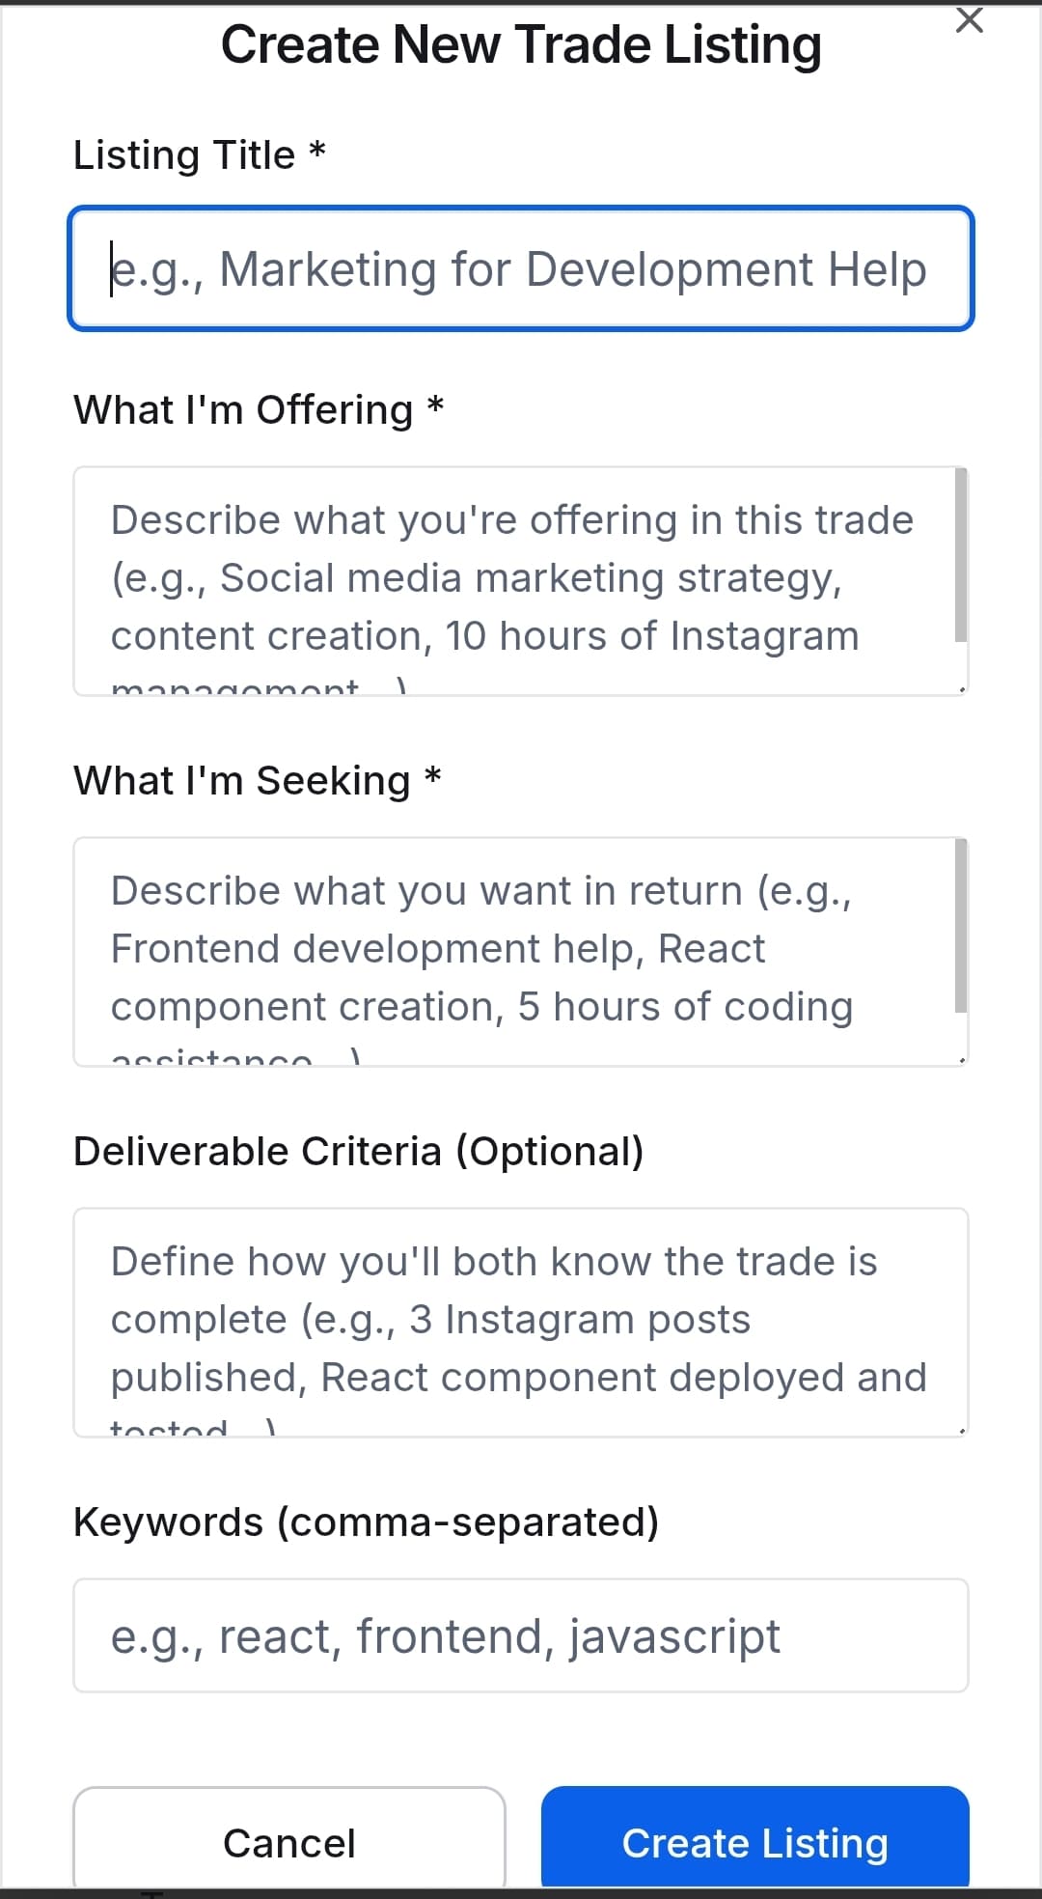Click the What I'm Offering label
This screenshot has height=1899, width=1042.
258,409
